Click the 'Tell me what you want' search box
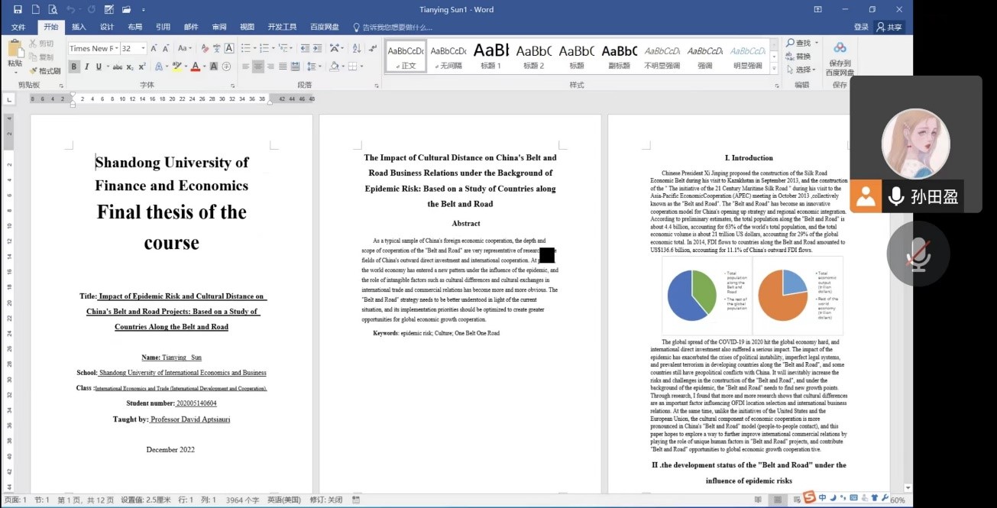Screen dimensions: 997x508 (397, 27)
